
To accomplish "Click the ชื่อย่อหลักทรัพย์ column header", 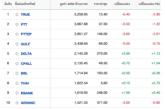I will click(25, 4).
